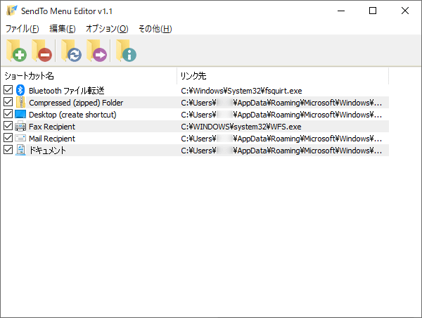Image resolution: width=422 pixels, height=318 pixels.
Task: Select the Compressed (zipped) Folder entry name
Action: 76,103
